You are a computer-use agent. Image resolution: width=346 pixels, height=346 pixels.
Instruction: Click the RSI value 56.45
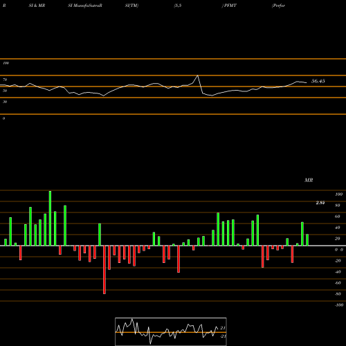point(318,81)
